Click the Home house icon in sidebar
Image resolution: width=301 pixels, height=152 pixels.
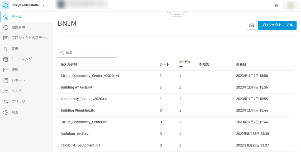click(6, 17)
